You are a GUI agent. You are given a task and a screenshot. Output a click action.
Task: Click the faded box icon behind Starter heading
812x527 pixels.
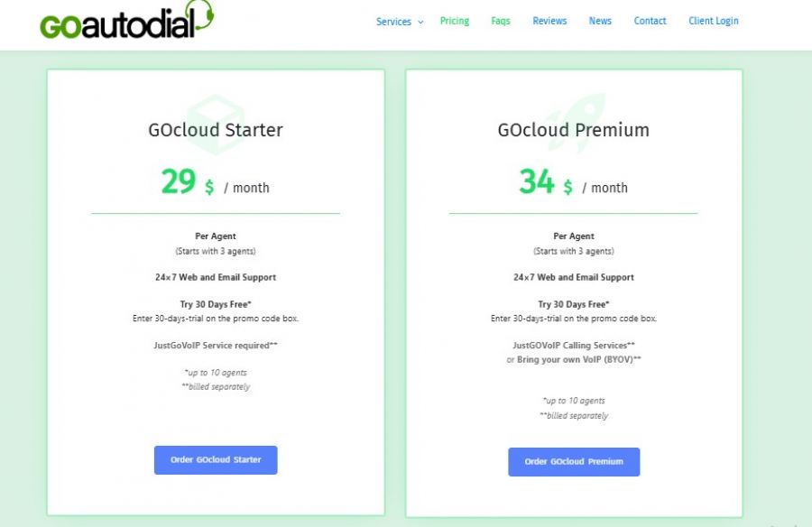(215, 108)
